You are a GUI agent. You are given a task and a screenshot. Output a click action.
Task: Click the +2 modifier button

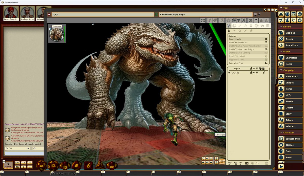click(x=23, y=163)
